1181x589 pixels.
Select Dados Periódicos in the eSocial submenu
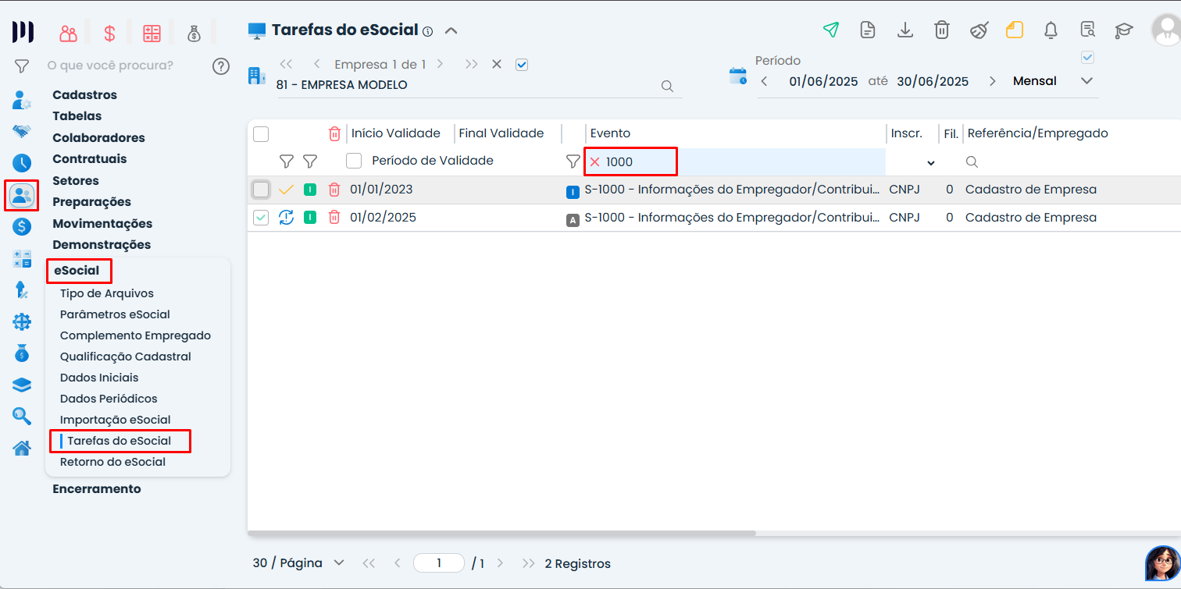point(109,399)
